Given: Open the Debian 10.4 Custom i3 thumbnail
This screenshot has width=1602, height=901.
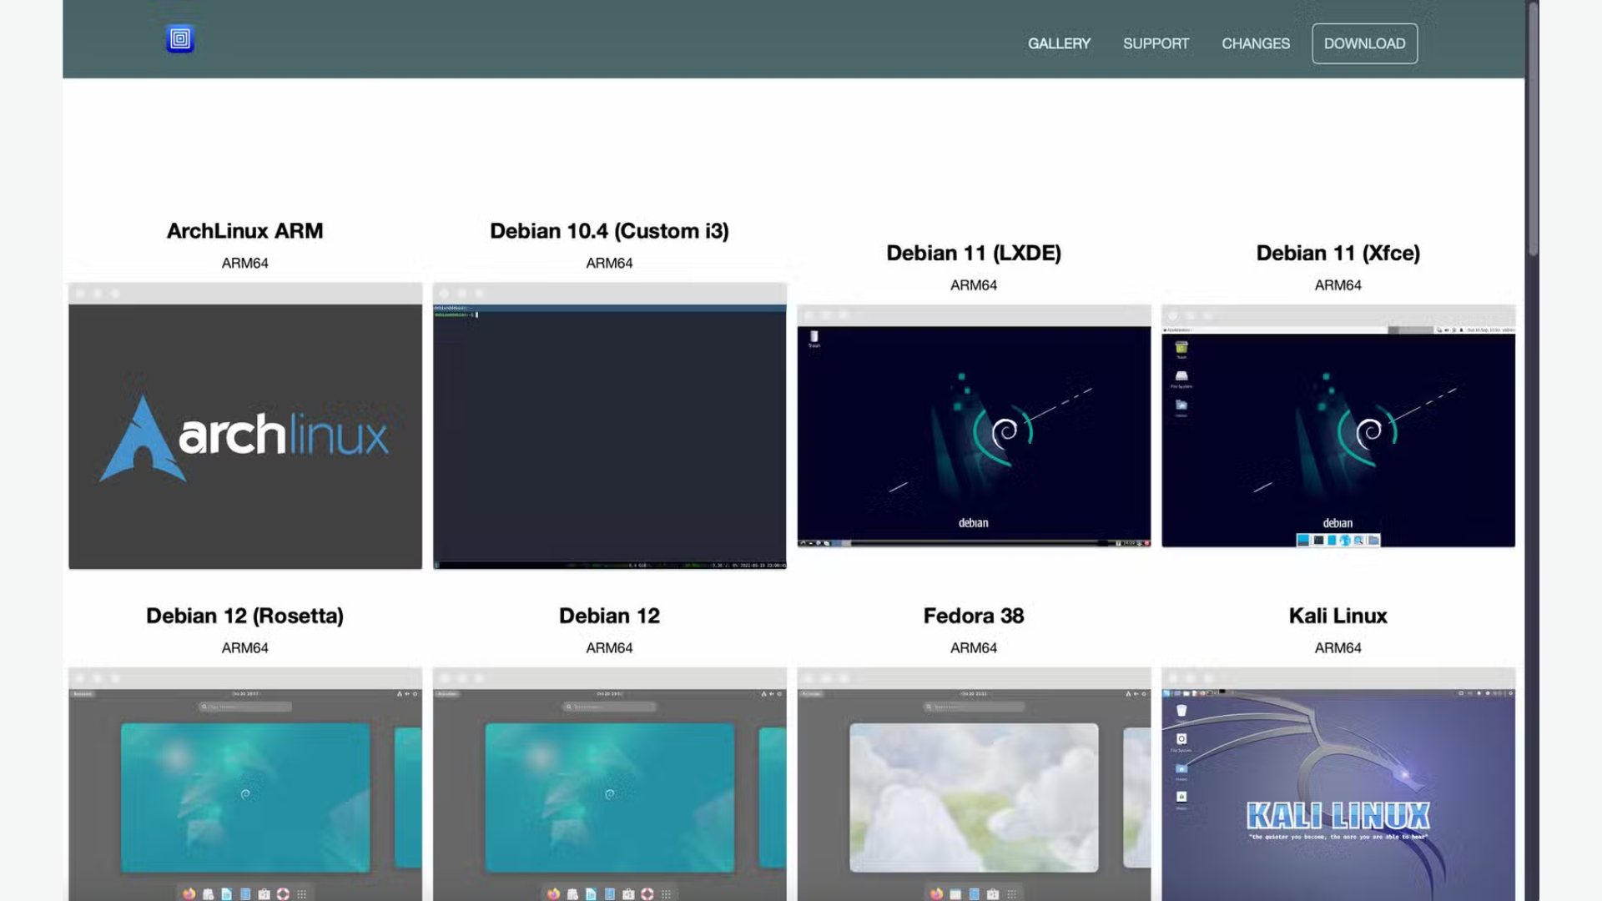Looking at the screenshot, I should tap(609, 426).
